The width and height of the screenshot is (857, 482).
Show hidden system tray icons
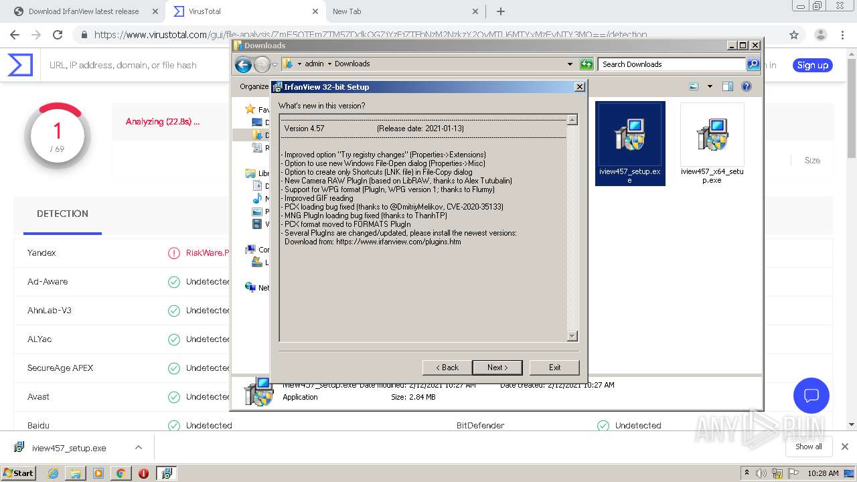point(747,473)
